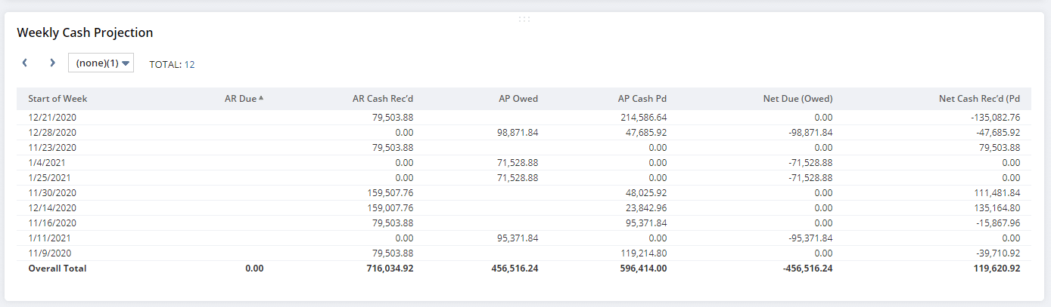Screen dimensions: 1051x307
Task: Select the 1/11/2021 week row
Action: 50,238
